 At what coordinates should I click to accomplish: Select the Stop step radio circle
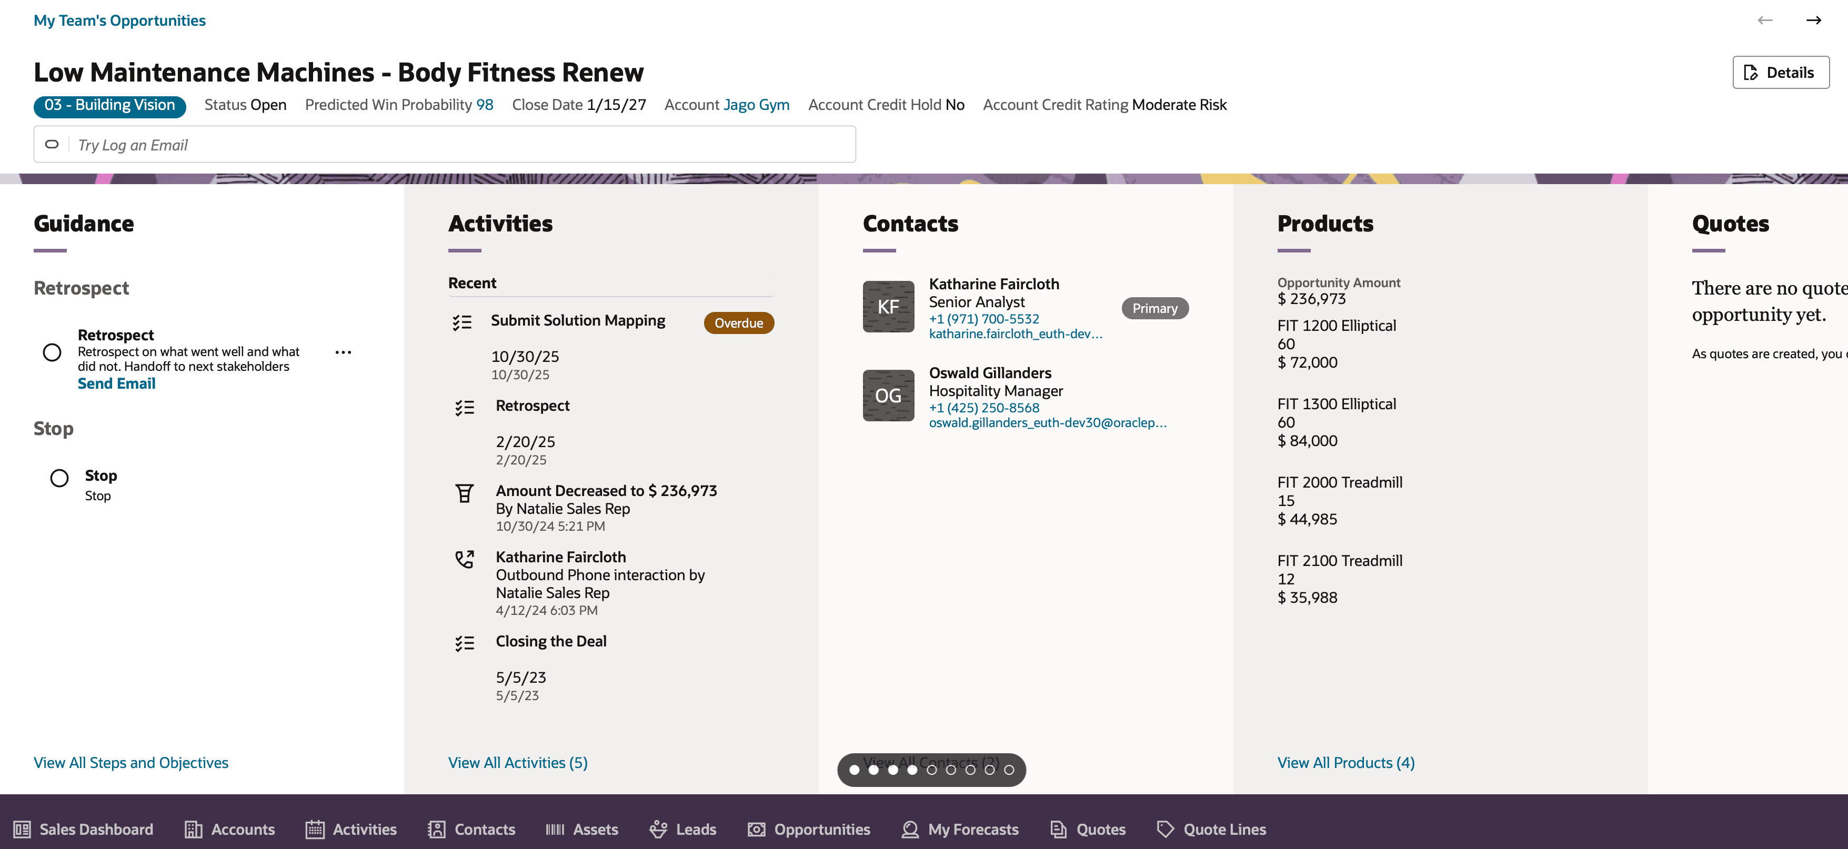tap(59, 478)
